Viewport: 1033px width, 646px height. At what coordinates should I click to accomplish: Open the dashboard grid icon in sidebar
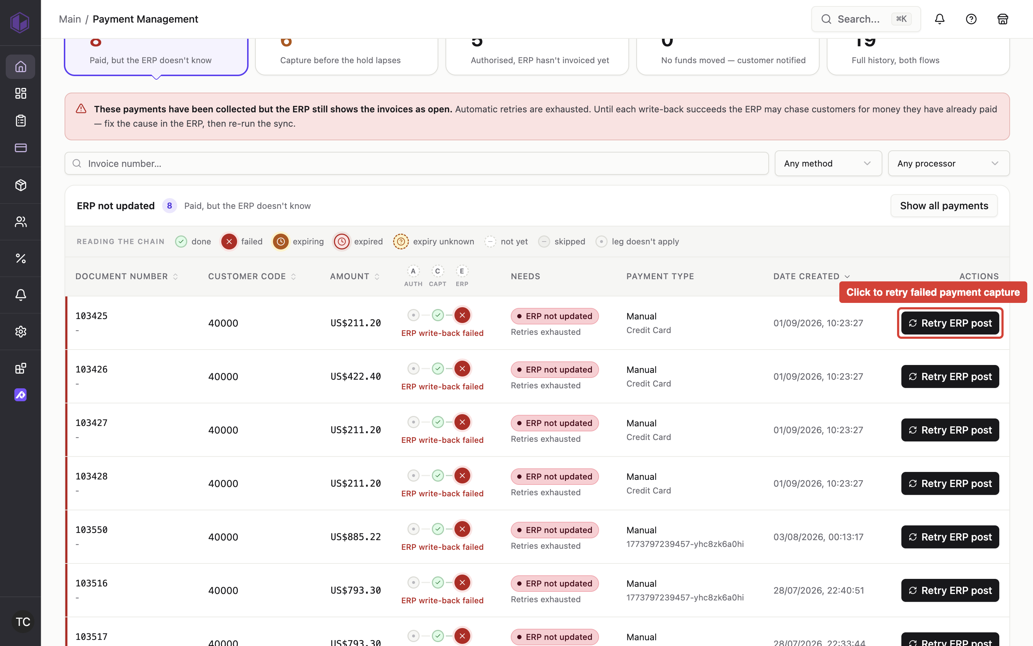(20, 93)
